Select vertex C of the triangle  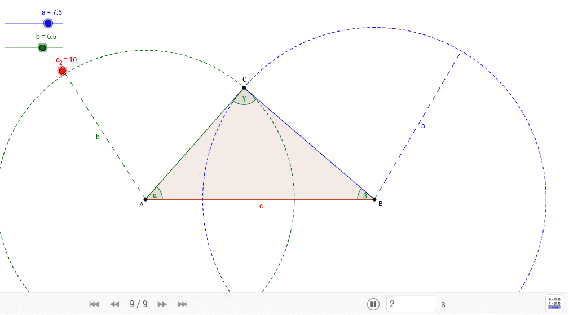point(244,88)
